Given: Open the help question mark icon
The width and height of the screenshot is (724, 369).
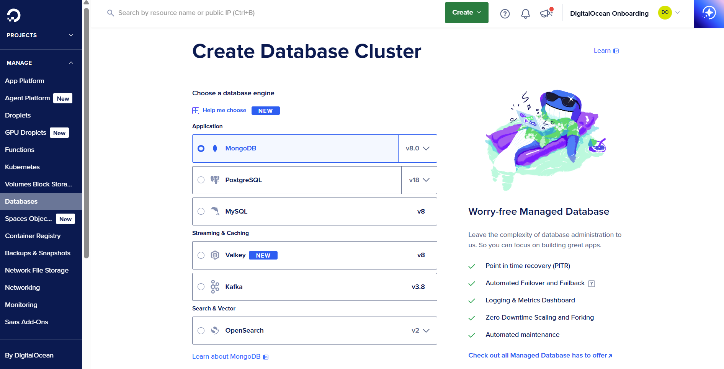Looking at the screenshot, I should click(505, 13).
